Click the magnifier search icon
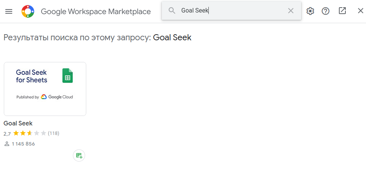This screenshot has width=366, height=176. pyautogui.click(x=172, y=11)
